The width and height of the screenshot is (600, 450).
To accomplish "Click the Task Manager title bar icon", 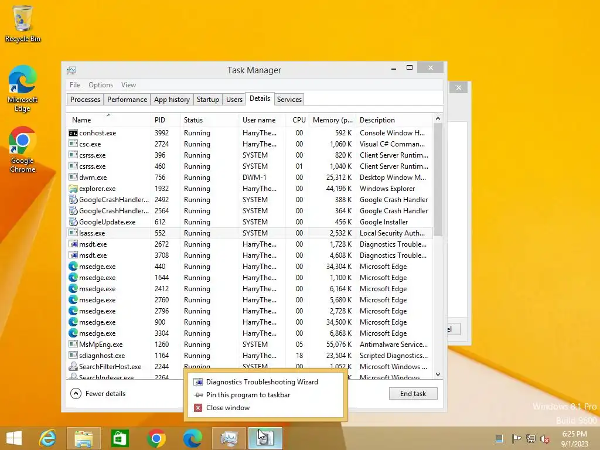I will [71, 70].
